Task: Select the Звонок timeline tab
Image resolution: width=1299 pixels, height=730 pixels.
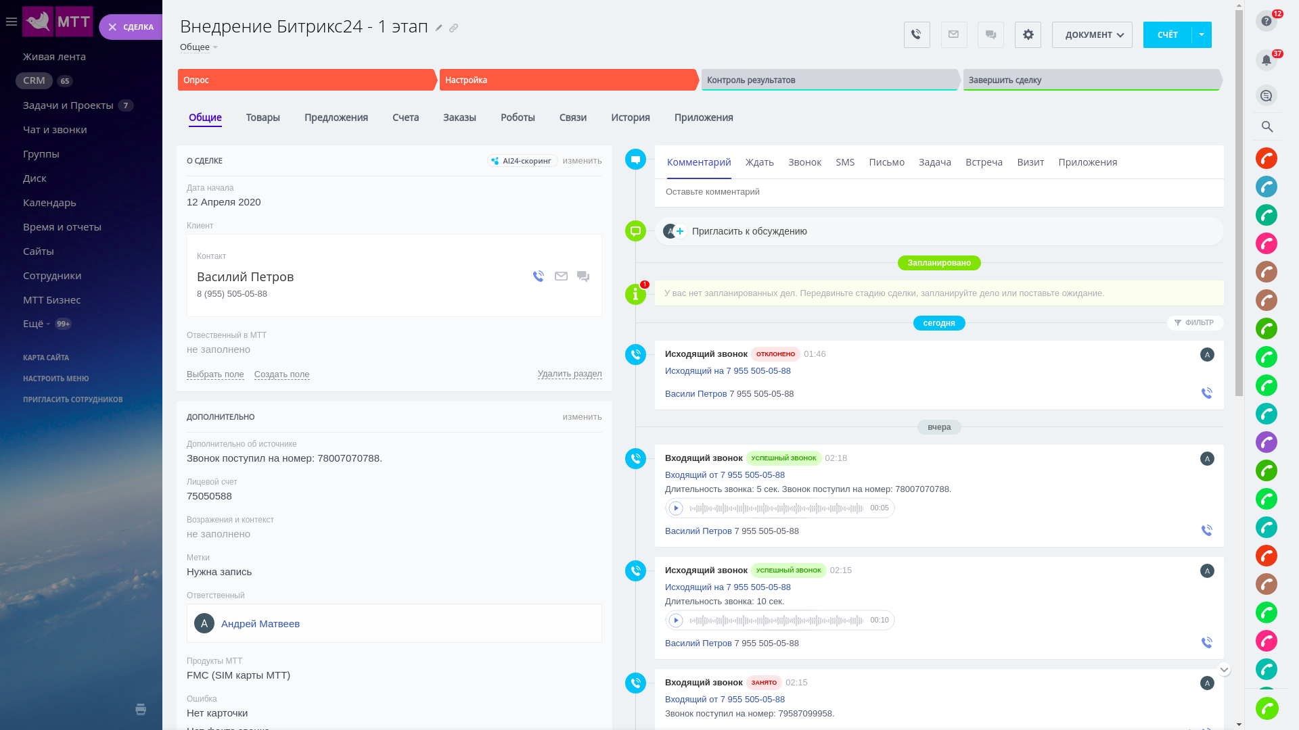Action: pos(804,162)
